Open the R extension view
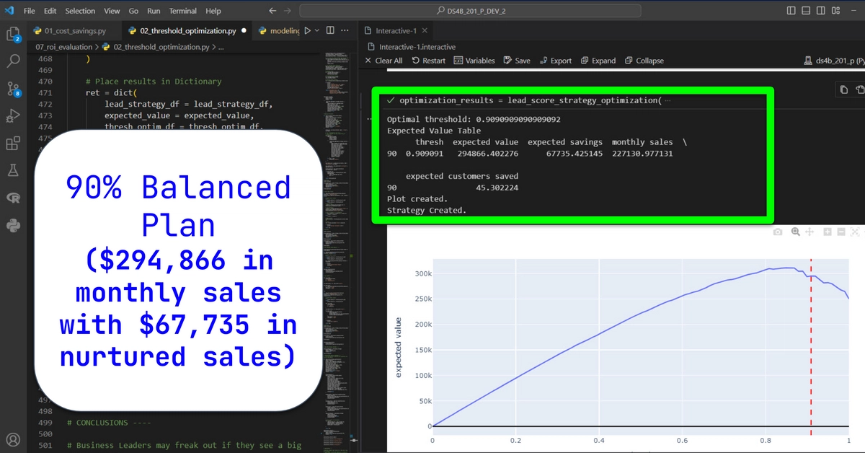The width and height of the screenshot is (865, 453). tap(13, 198)
